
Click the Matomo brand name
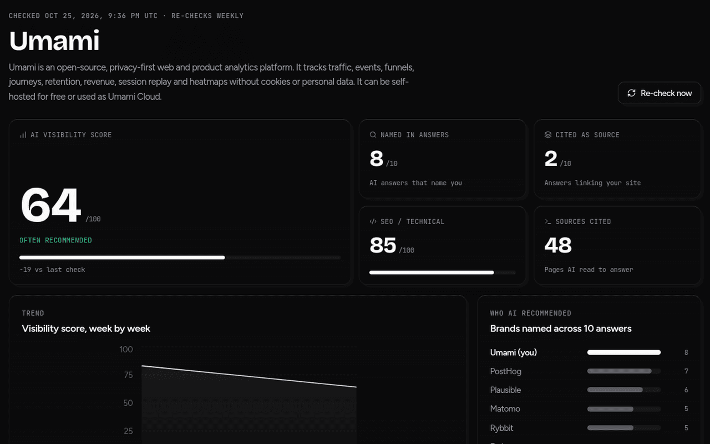pos(505,409)
